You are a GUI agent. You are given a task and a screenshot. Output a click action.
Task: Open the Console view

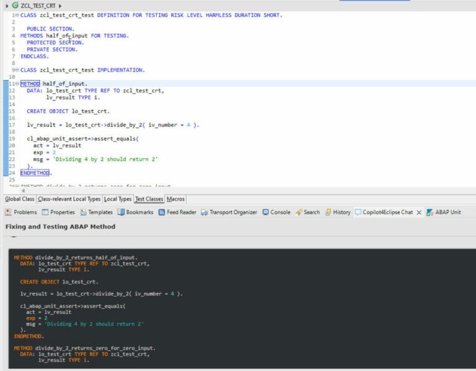click(280, 212)
